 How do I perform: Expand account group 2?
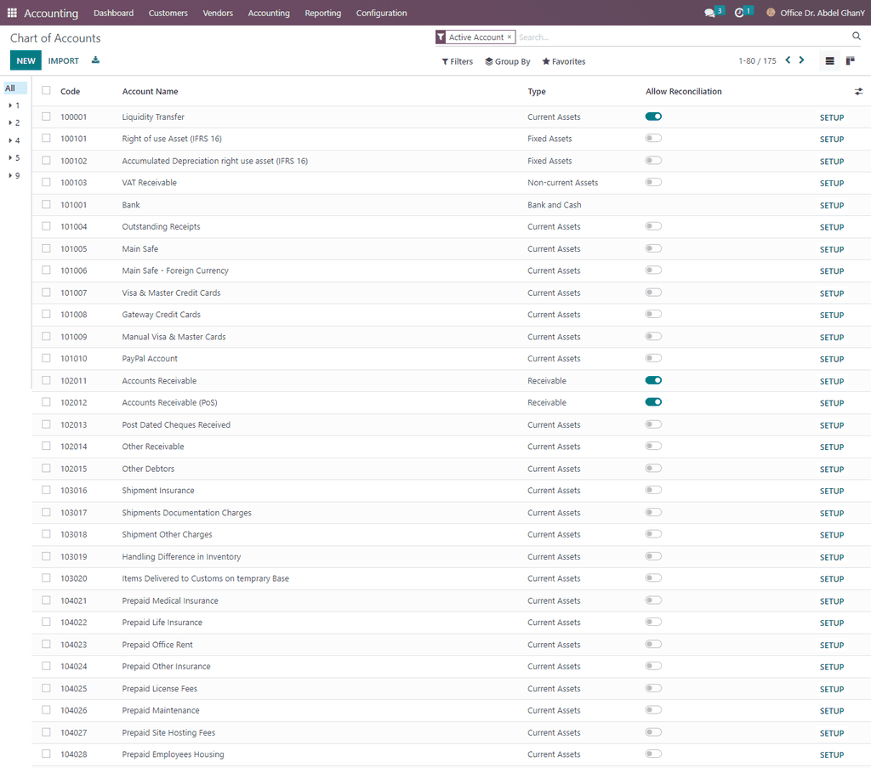point(14,122)
